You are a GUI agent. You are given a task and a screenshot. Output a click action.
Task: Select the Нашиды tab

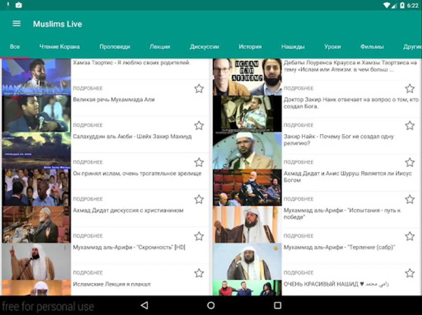point(293,47)
